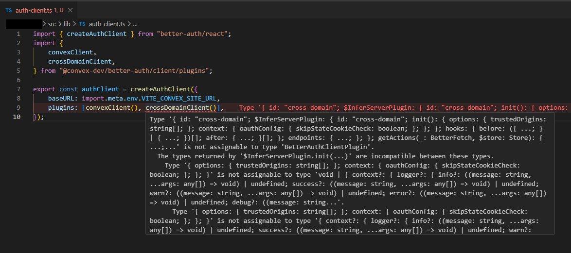Click line number 10 in the gutter
Image resolution: width=571 pixels, height=253 pixels.
pos(17,117)
